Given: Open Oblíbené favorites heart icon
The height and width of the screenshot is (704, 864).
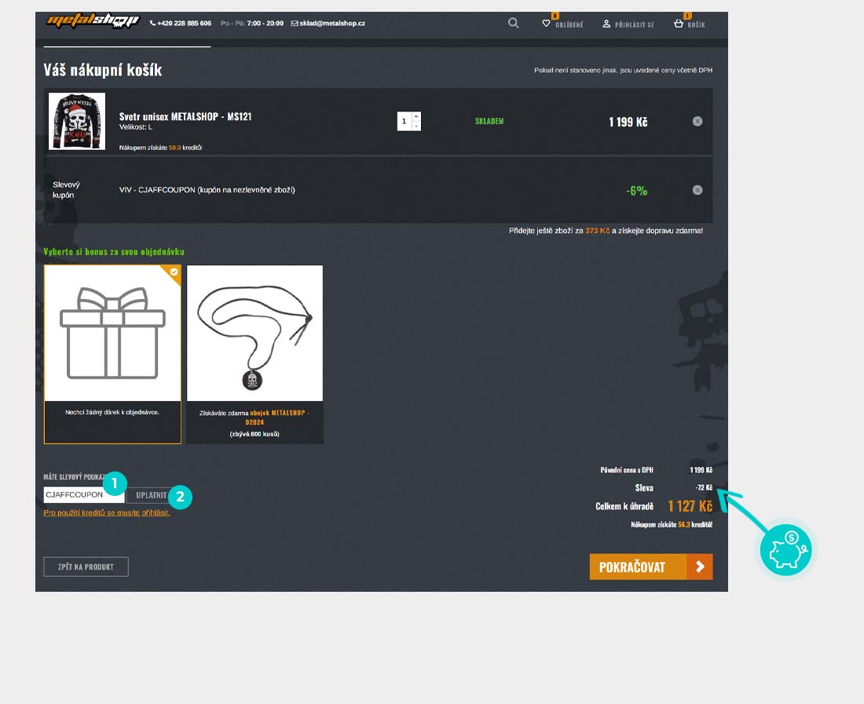Looking at the screenshot, I should point(547,24).
